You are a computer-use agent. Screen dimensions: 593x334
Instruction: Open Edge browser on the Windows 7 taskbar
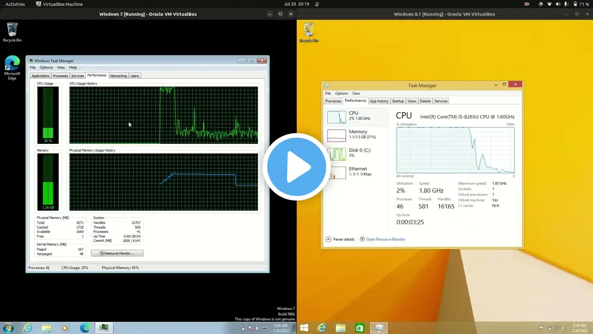point(84,328)
